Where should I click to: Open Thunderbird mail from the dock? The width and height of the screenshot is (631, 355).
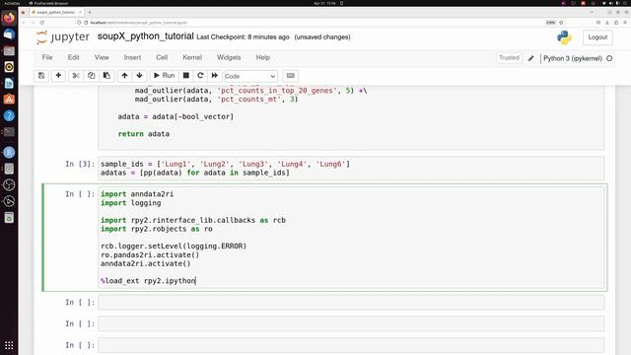coord(9,35)
